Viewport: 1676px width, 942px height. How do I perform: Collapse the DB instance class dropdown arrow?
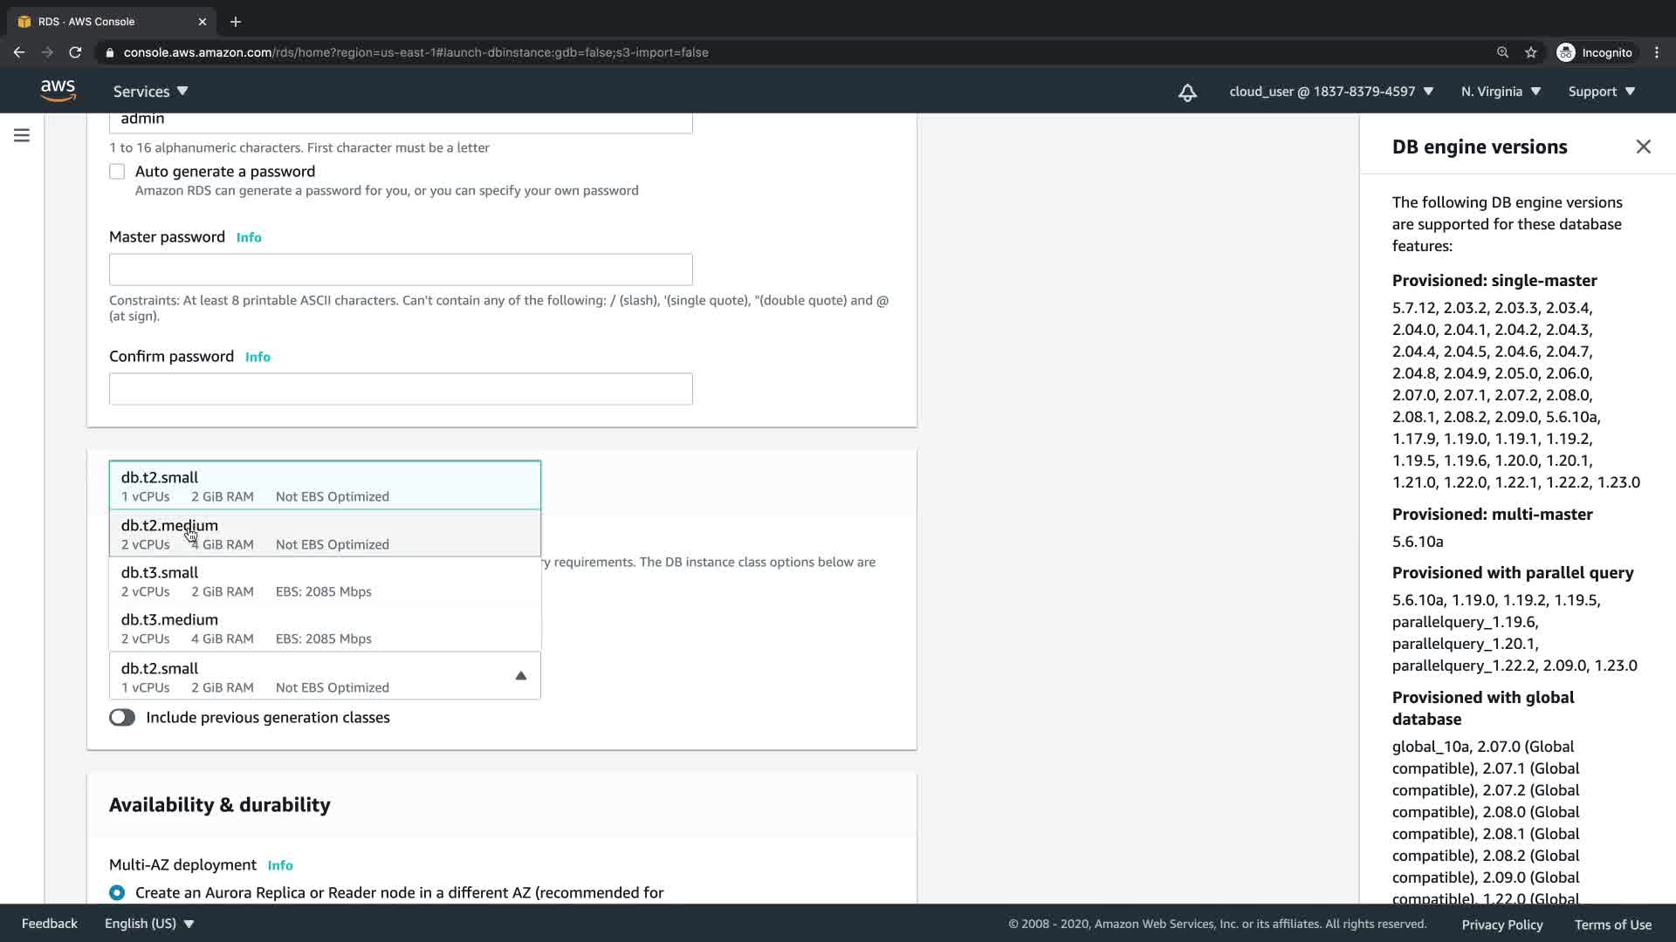[520, 676]
